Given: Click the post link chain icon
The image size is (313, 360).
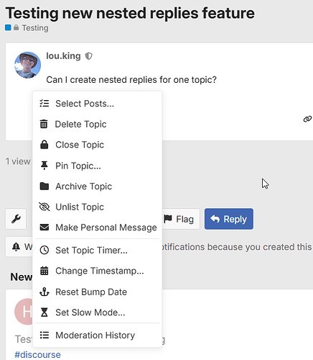Looking at the screenshot, I should [307, 119].
